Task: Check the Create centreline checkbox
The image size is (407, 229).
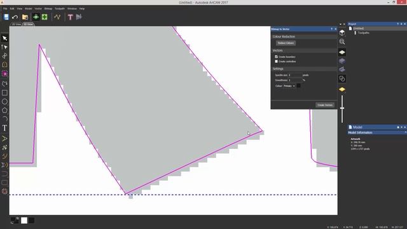Action: coord(277,62)
